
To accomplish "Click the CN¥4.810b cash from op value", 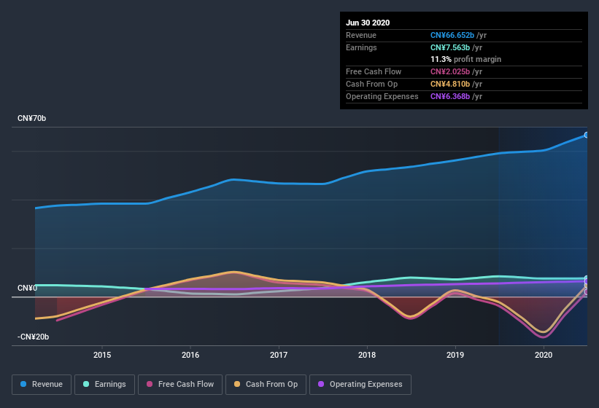I will coord(450,85).
